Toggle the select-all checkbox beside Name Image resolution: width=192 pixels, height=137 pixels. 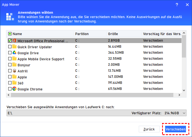pos(10,34)
